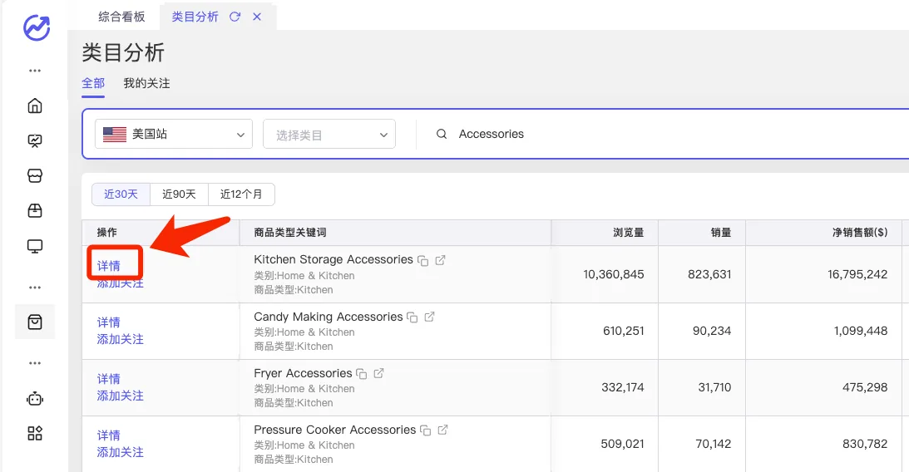Close the 类目分析 tab

257,17
